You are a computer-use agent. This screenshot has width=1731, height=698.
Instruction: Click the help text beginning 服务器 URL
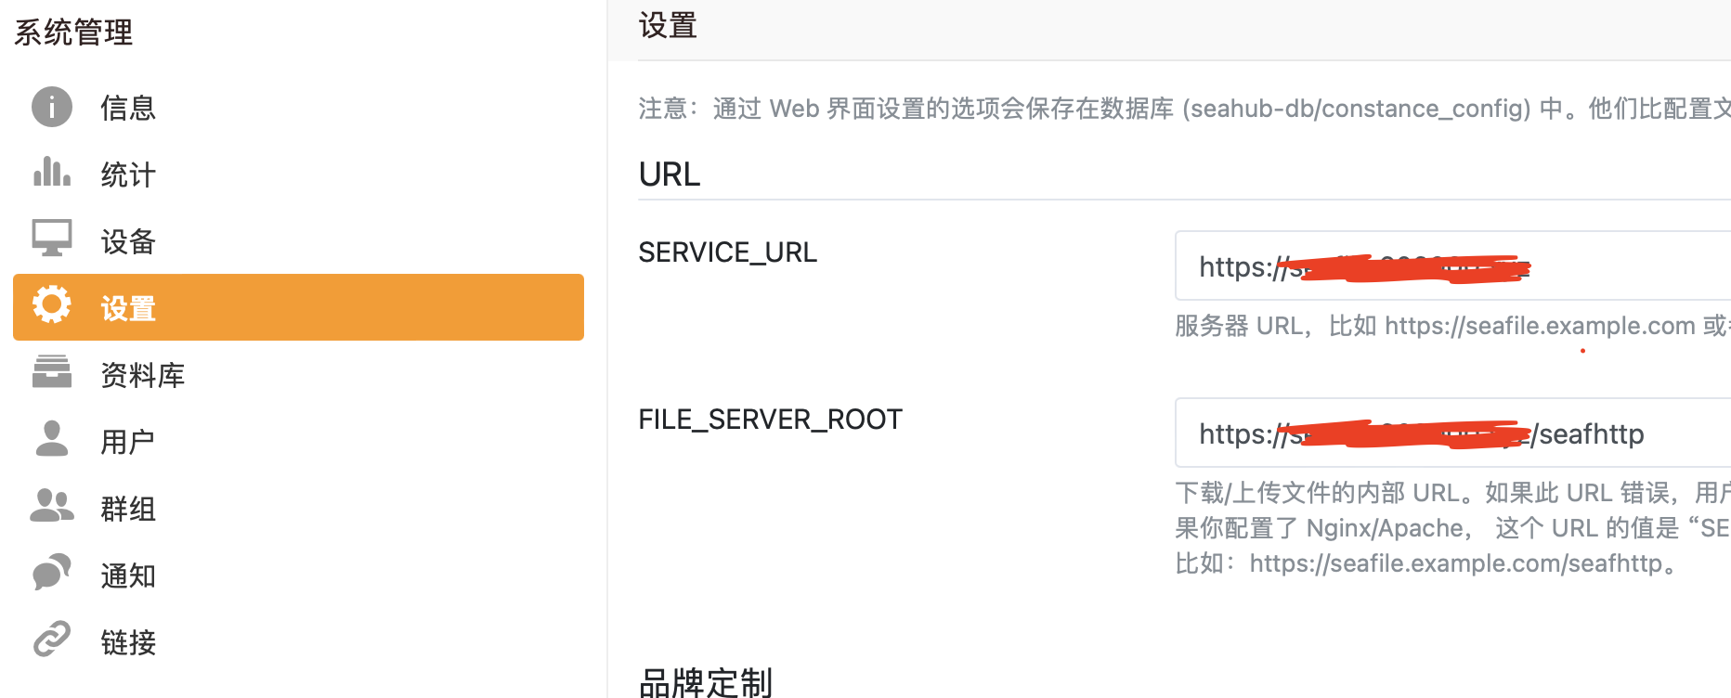[1452, 326]
